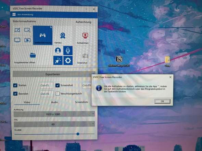Toggle the mouse cursor highlight icon

[x=58, y=60]
